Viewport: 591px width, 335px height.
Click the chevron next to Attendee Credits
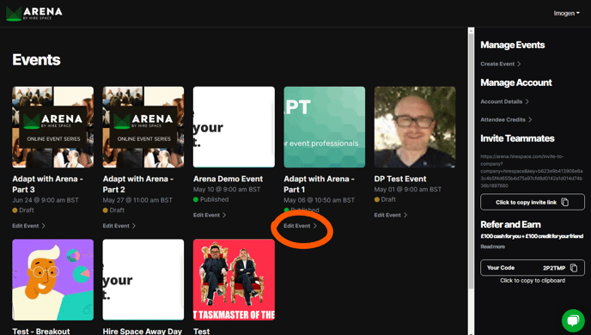click(530, 119)
